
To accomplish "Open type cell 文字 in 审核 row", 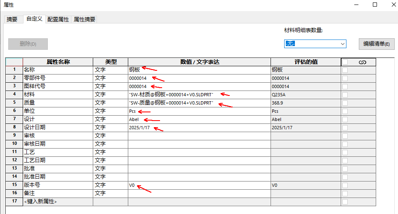I will 111,136.
